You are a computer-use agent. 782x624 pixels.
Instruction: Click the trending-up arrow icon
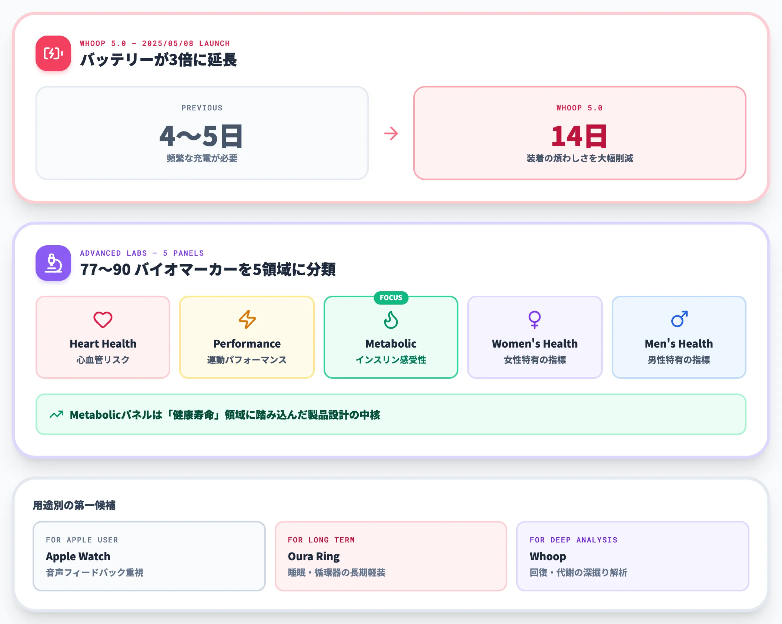(x=56, y=414)
